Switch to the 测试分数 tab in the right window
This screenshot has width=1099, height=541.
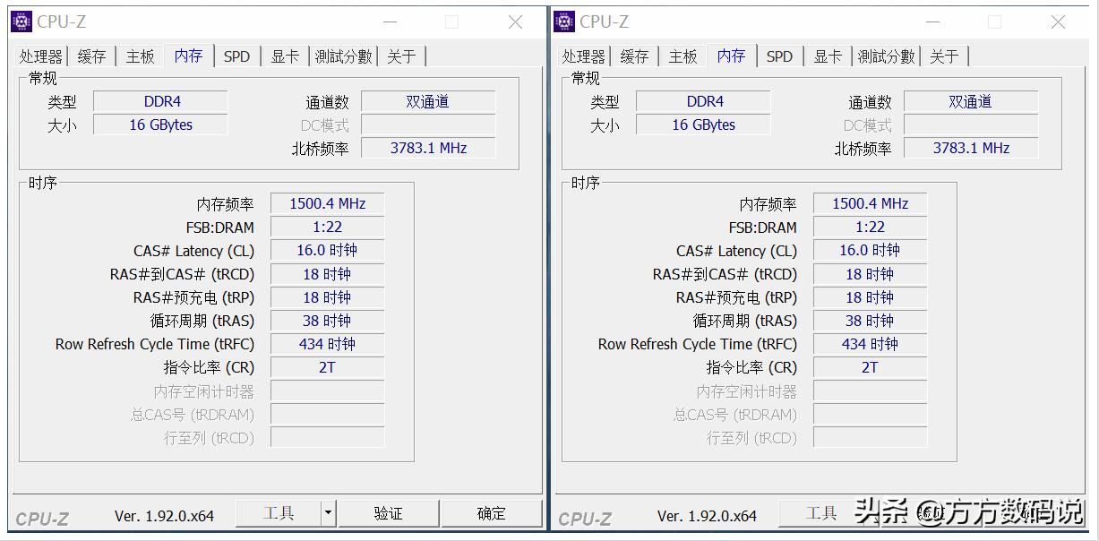[x=885, y=56]
